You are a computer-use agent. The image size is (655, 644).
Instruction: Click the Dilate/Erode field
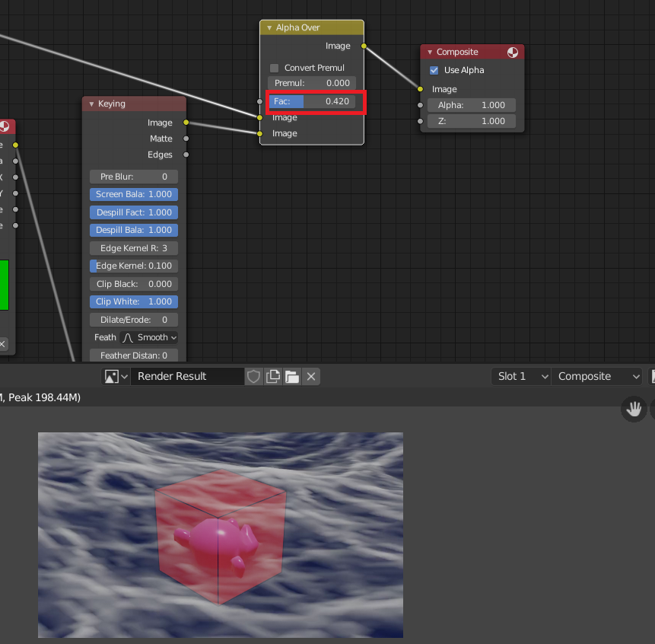pos(134,320)
